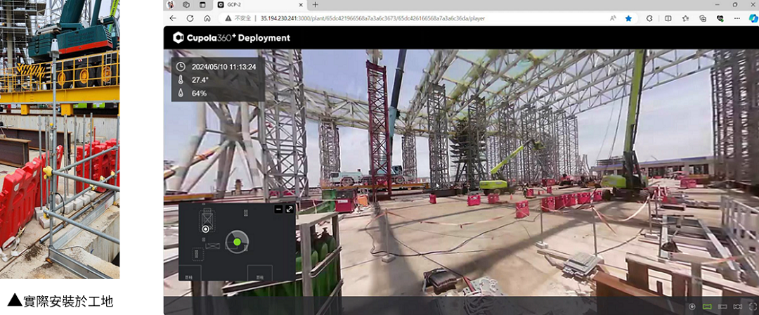Screen dimensions: 759x315
Task: Select the white camera point on minimap
Action: (205, 229)
